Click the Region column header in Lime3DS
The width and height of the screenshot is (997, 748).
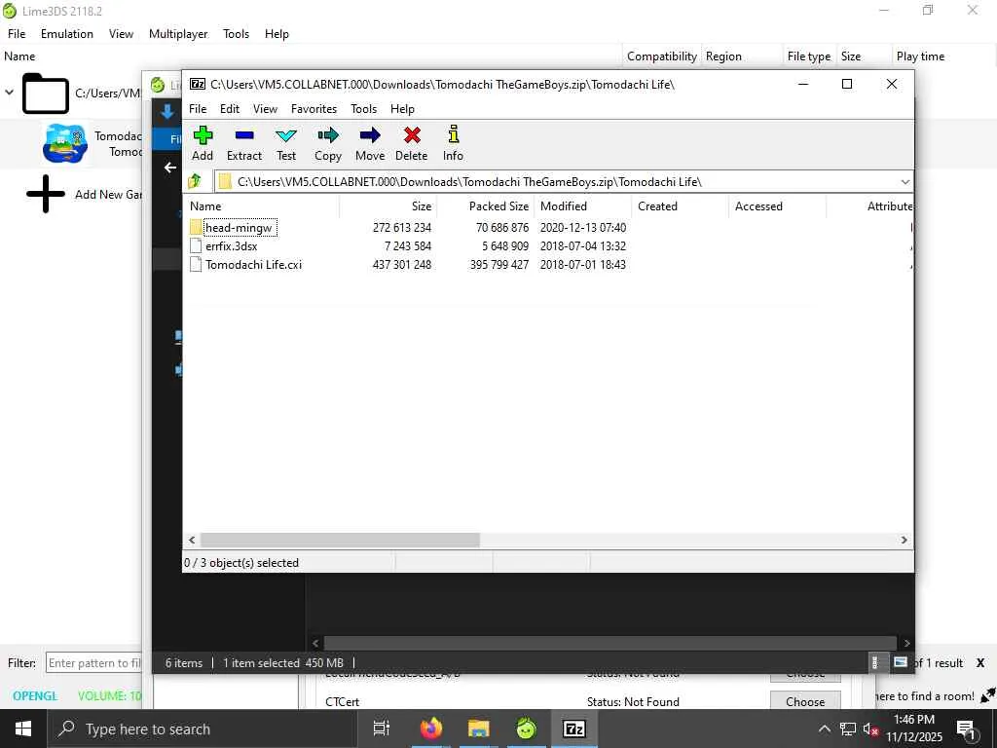(723, 56)
